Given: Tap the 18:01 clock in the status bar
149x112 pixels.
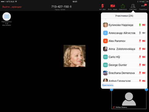Looking at the screenshot, I should coord(75,2).
